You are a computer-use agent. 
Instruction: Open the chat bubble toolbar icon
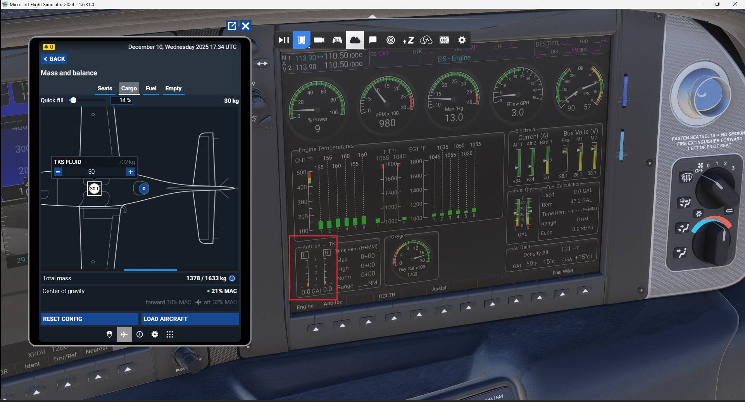pos(372,40)
